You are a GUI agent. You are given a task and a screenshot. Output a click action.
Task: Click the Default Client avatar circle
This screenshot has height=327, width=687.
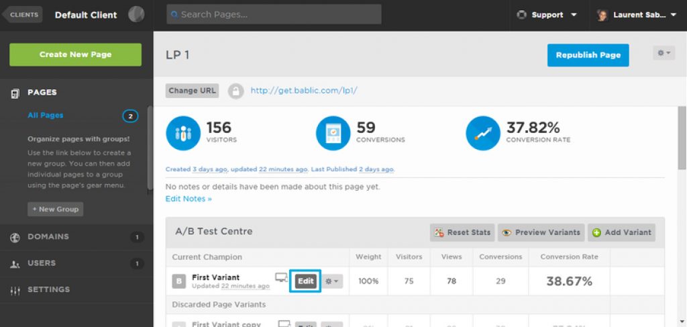click(x=136, y=14)
